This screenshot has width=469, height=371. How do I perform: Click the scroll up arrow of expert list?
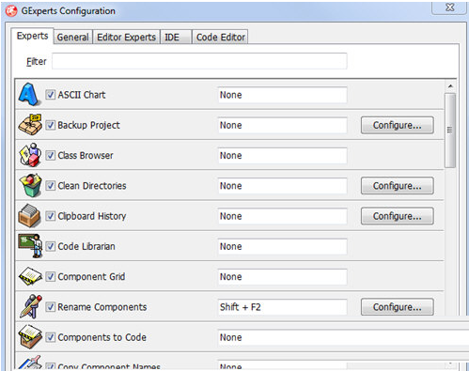[x=450, y=86]
